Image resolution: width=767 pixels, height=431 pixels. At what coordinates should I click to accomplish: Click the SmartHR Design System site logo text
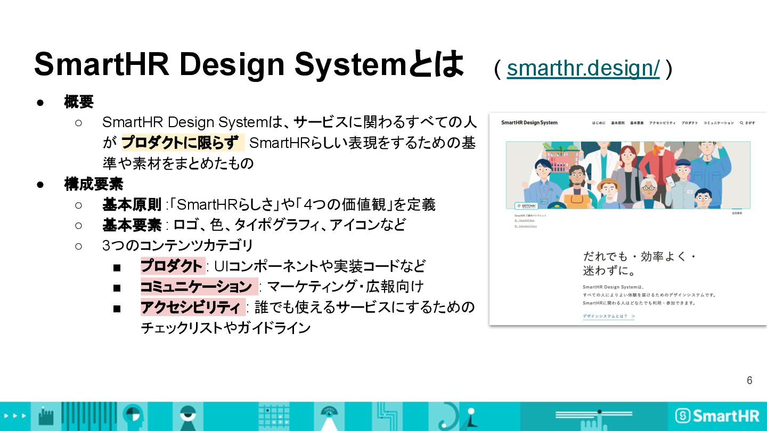click(x=529, y=123)
